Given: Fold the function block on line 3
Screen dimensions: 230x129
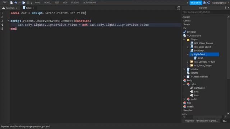Looking at the screenshot, I should pos(8,20).
